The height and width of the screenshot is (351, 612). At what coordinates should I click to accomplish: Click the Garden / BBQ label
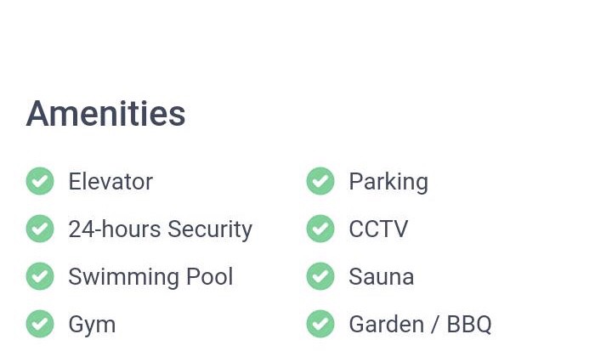421,325
